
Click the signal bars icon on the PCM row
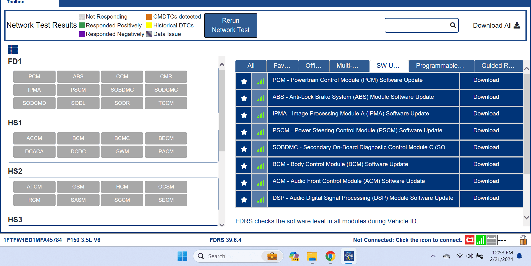(x=259, y=81)
